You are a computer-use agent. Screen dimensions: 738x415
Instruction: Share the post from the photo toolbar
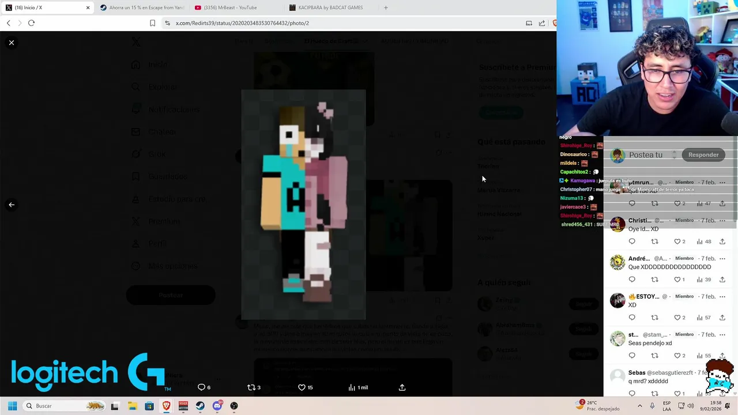(x=402, y=387)
